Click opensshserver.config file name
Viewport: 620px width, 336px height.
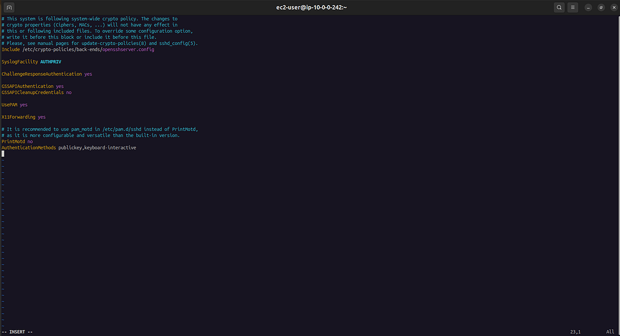pos(128,50)
